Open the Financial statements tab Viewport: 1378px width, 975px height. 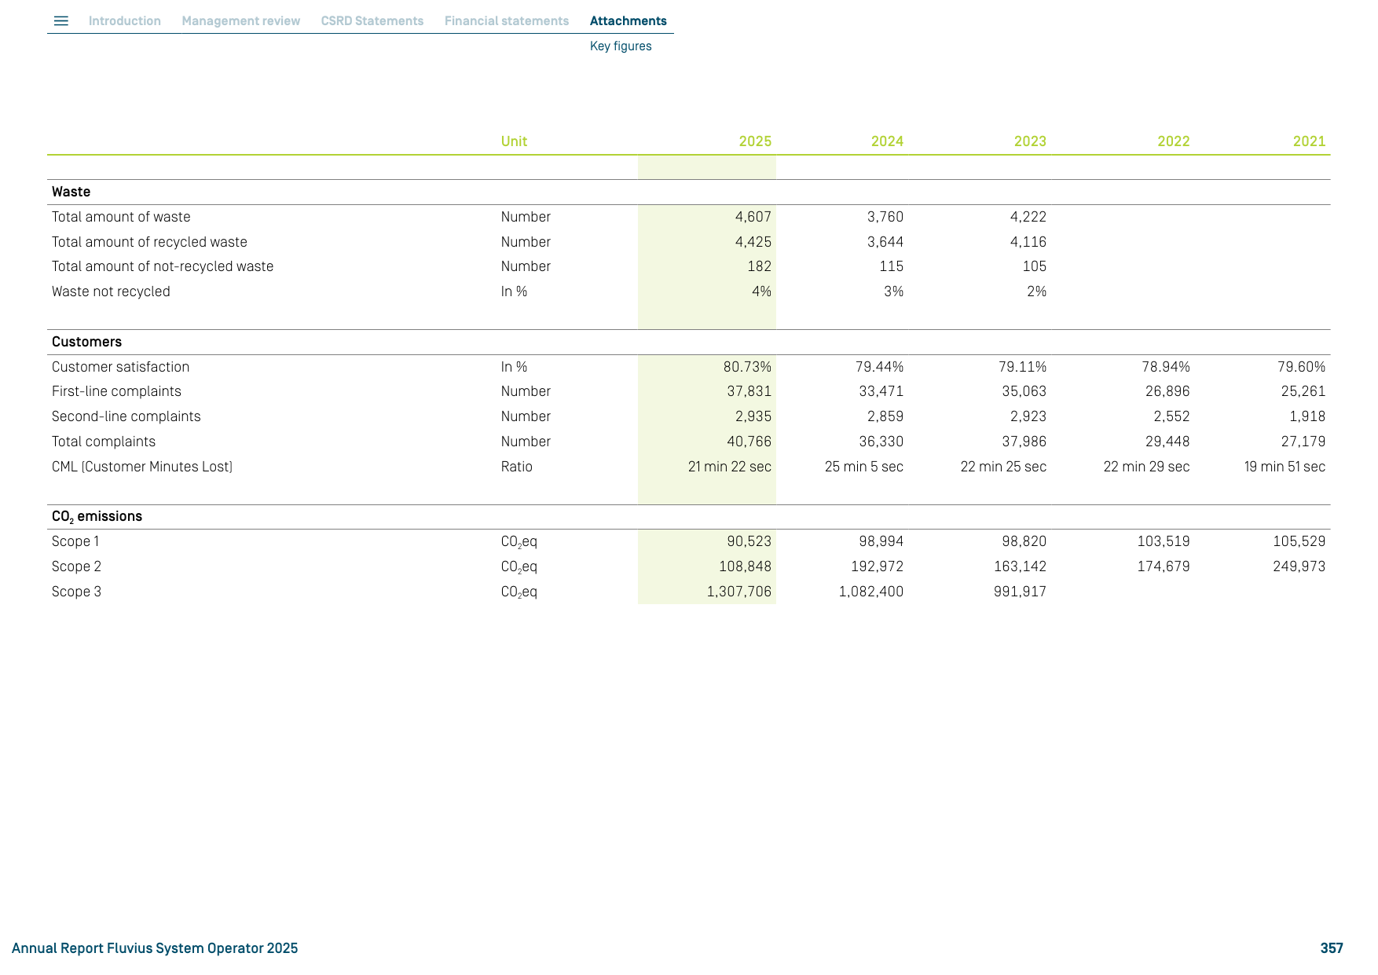(507, 21)
